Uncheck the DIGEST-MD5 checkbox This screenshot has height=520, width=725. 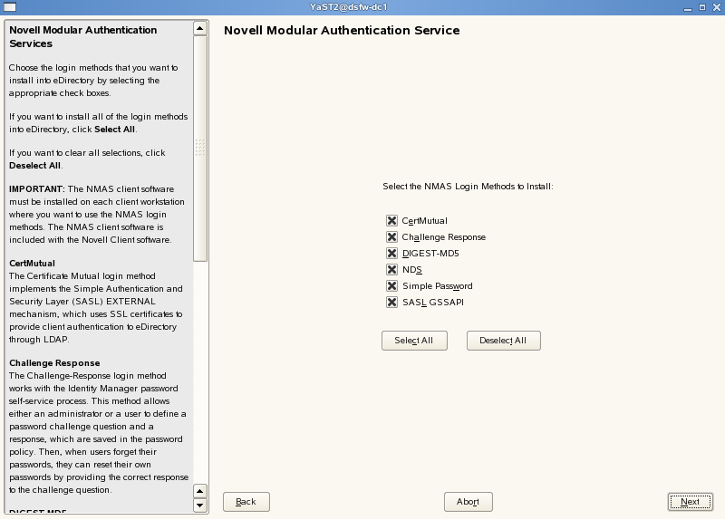click(x=391, y=254)
